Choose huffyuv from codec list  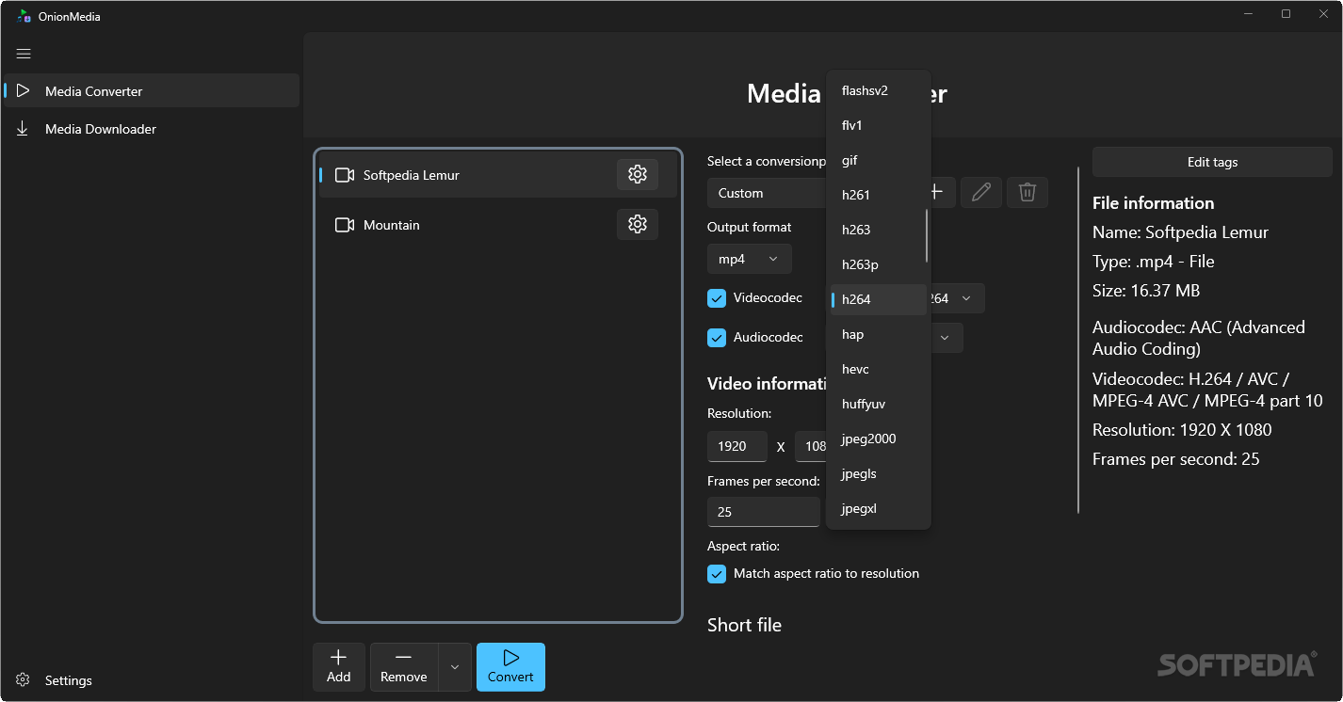click(879, 404)
